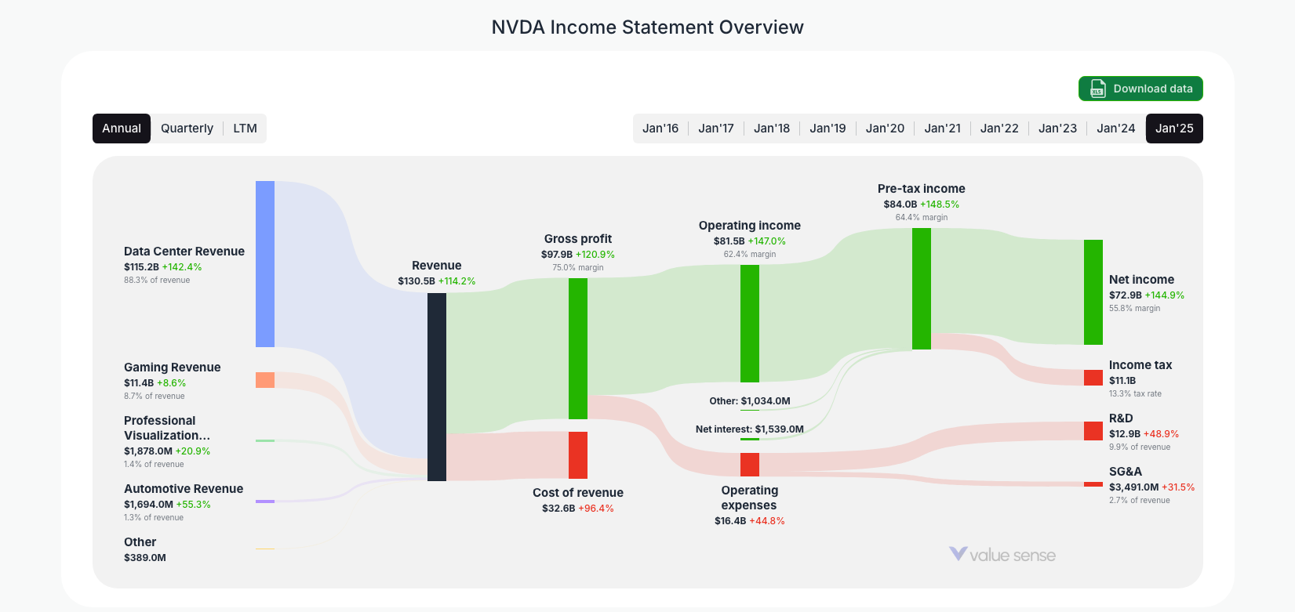Switch to the LTM tab
The width and height of the screenshot is (1295, 612).
245,129
